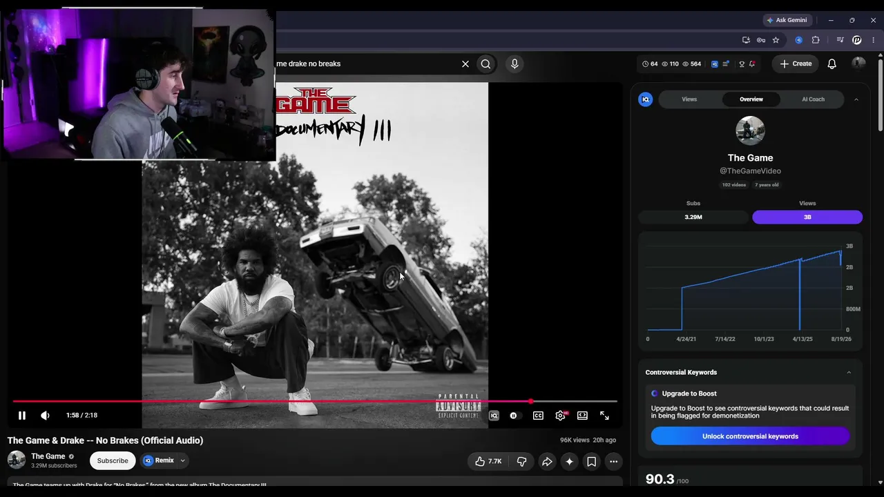This screenshot has height=497, width=884.
Task: Open vidIQ alerts bell with red dot
Action: [752, 64]
